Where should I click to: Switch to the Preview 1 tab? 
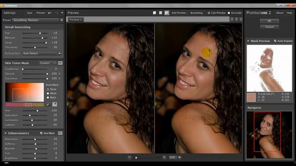[x=75, y=19]
